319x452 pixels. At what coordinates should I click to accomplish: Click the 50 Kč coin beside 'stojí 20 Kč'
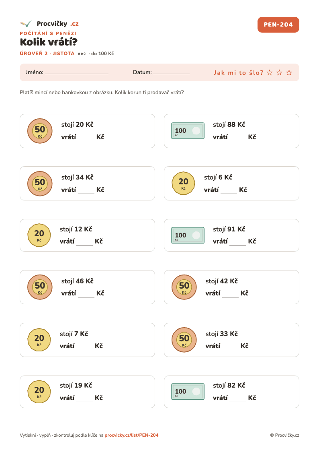tap(40, 131)
